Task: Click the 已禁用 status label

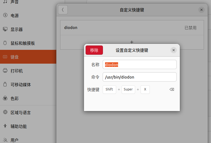Action: click(190, 28)
